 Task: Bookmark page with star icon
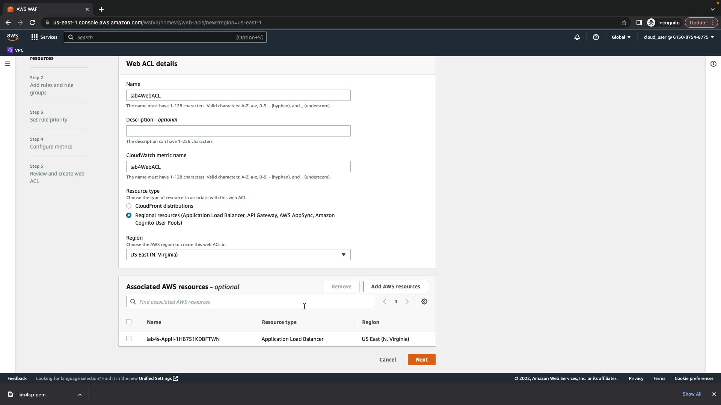[x=624, y=22]
